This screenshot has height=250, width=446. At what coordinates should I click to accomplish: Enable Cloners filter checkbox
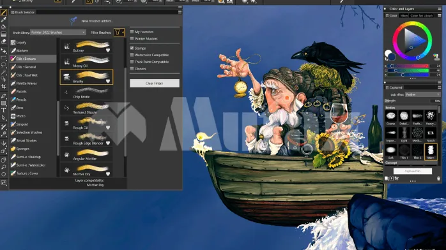pyautogui.click(x=132, y=69)
